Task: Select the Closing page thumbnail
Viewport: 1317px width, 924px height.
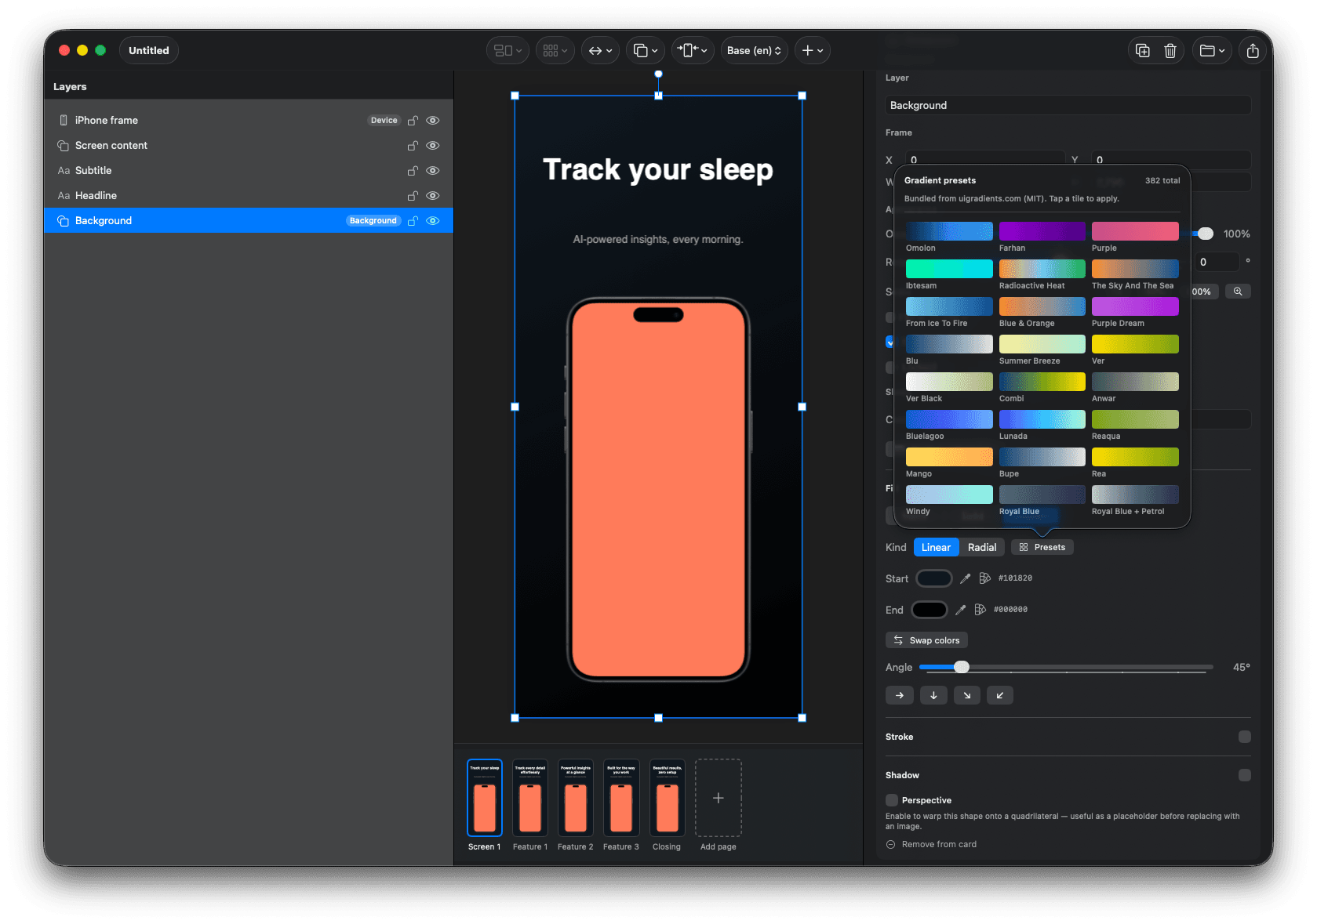Action: point(667,798)
